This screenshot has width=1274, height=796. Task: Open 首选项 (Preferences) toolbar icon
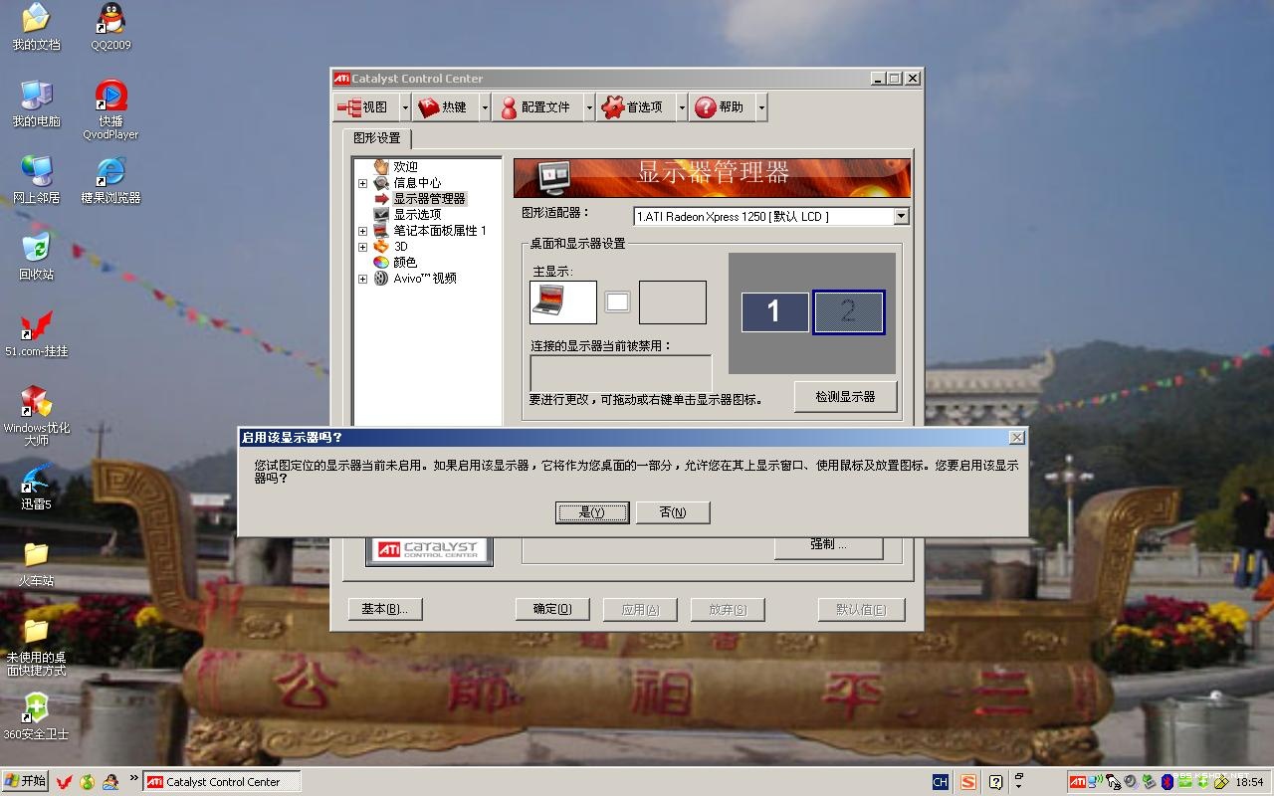pos(634,107)
